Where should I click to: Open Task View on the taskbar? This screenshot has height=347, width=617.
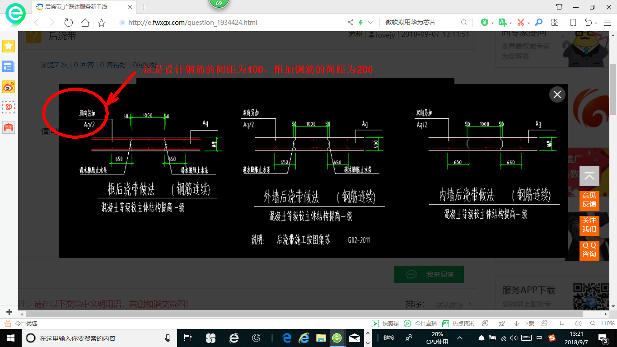188,338
